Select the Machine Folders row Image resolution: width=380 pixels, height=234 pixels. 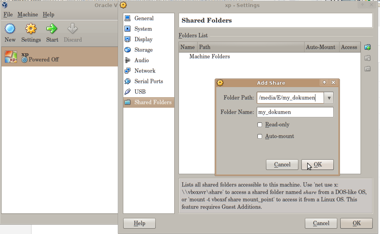click(270, 56)
